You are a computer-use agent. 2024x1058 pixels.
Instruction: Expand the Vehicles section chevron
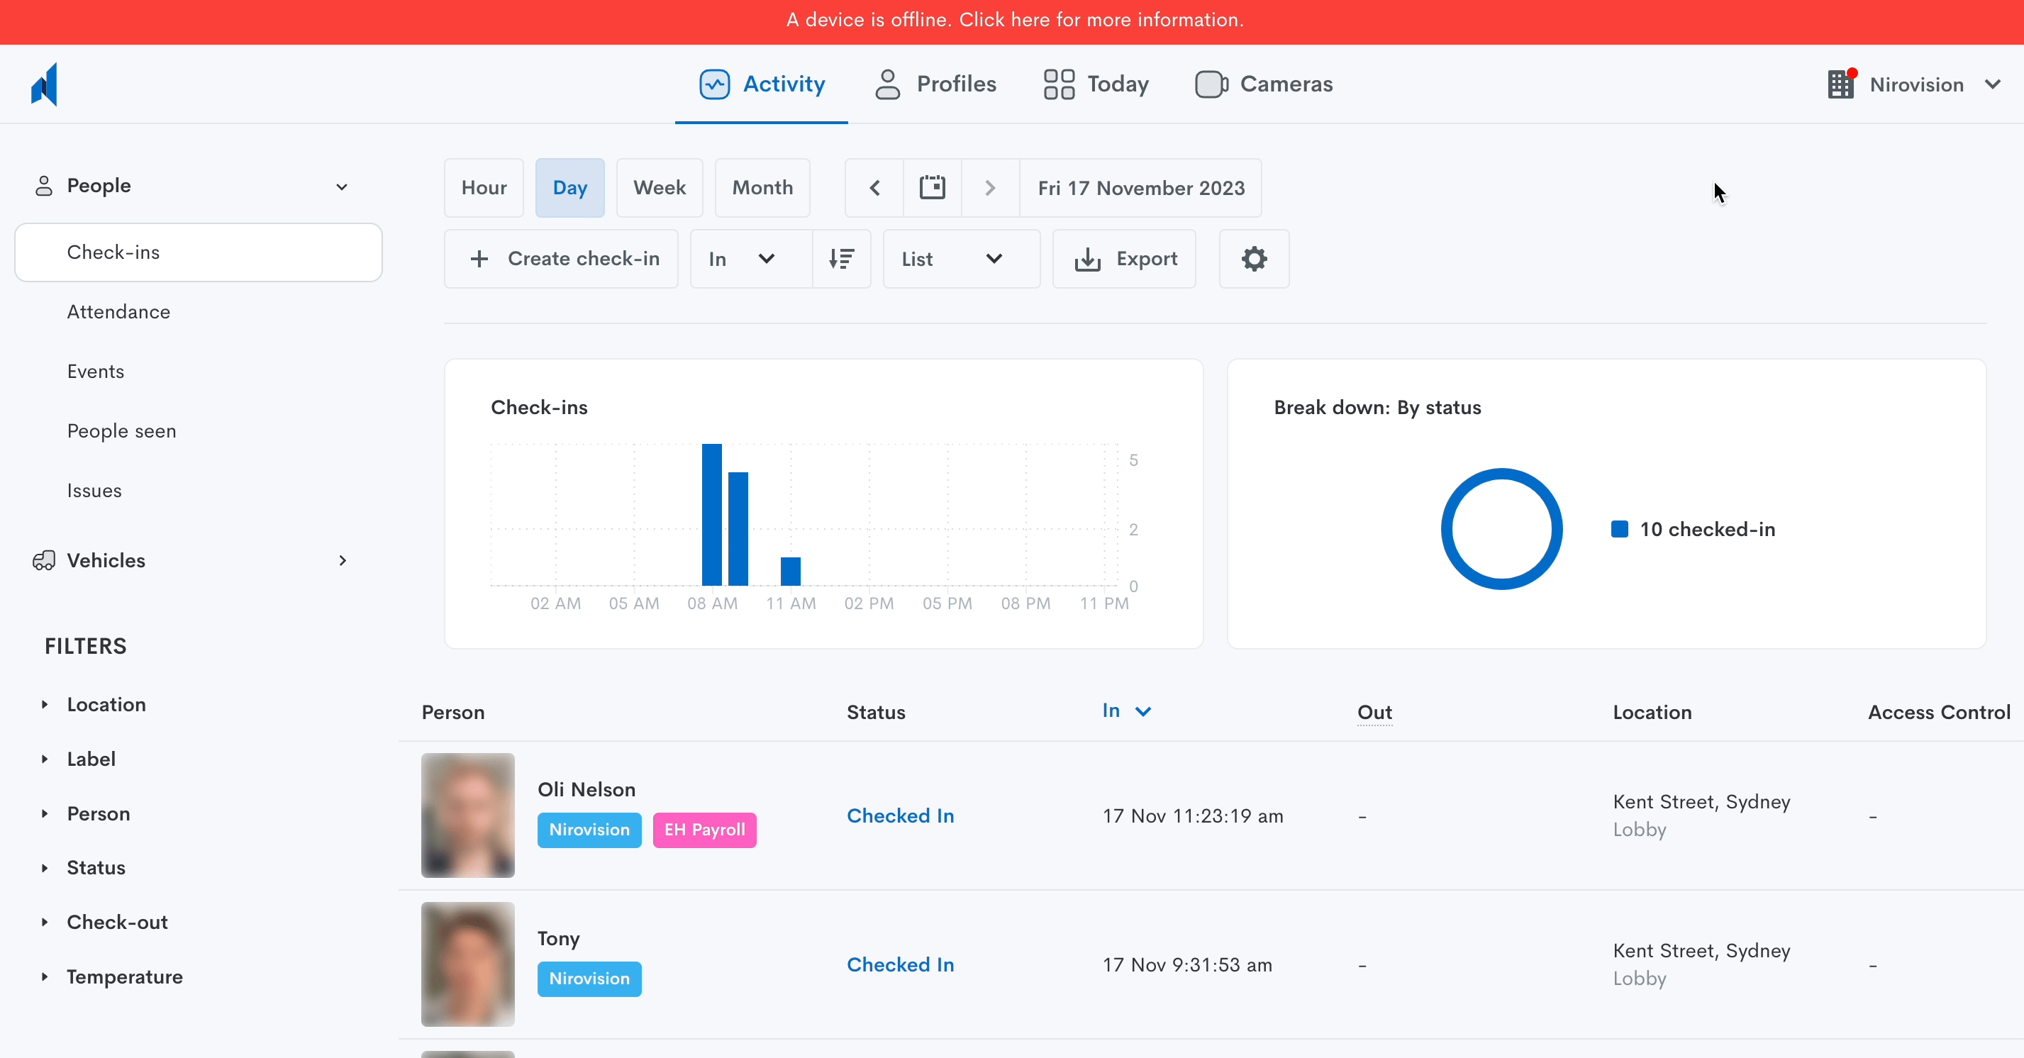(x=343, y=560)
